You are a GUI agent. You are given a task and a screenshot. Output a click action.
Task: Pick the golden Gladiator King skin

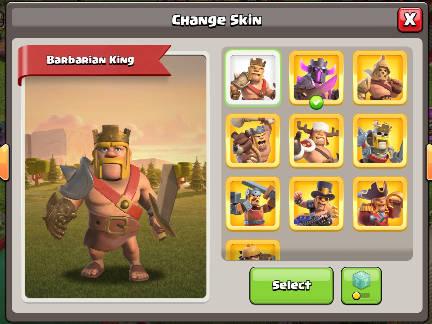(x=380, y=78)
